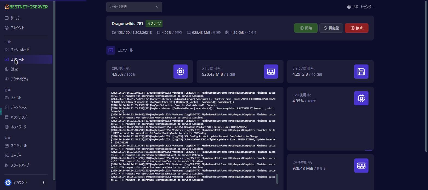
Task: Click the BESTNET-GSERVER logo
Action: (26, 7)
